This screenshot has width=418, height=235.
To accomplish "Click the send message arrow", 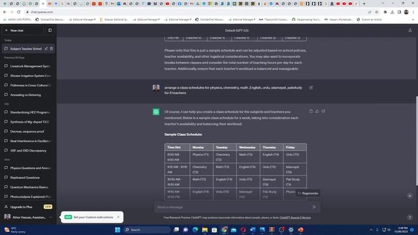I will [x=314, y=207].
